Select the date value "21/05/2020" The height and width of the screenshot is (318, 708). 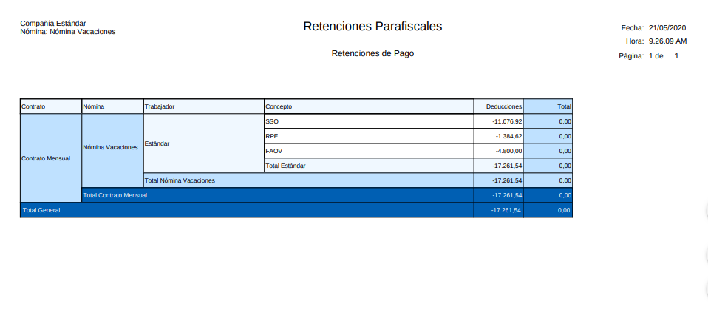(x=667, y=28)
